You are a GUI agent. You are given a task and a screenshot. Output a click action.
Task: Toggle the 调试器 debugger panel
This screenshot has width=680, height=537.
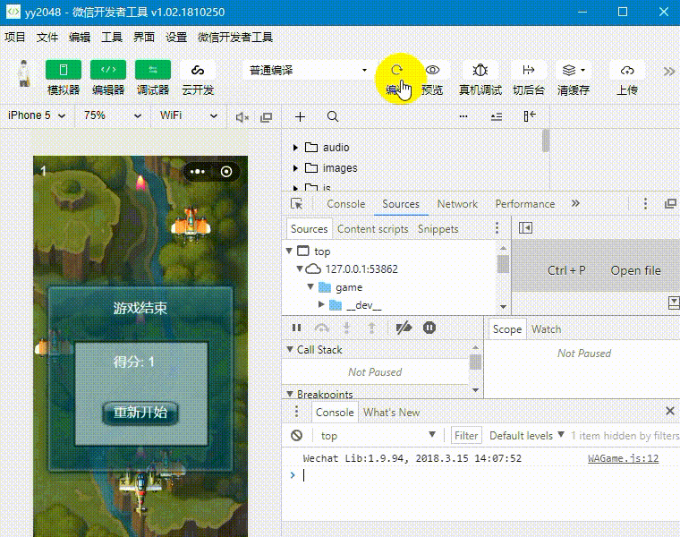[153, 70]
